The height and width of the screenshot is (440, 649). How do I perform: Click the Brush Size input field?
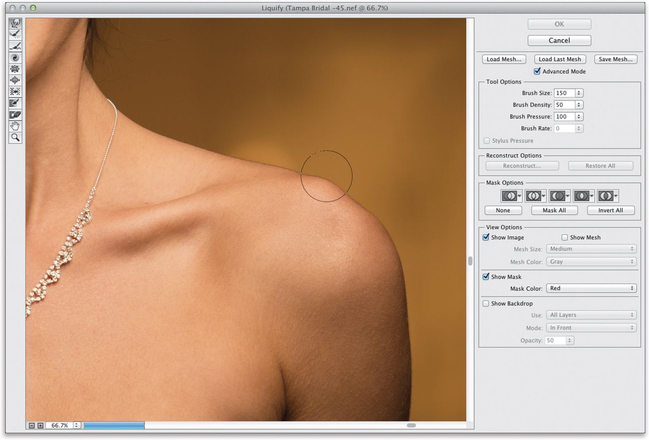[x=564, y=93]
